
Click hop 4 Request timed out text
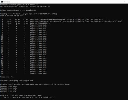[x=38, y=25]
